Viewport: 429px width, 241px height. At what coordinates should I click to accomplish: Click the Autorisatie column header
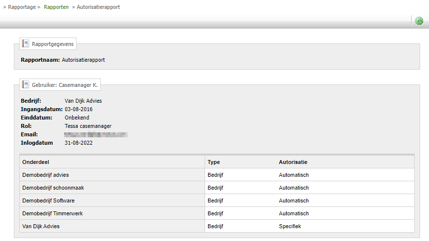(x=293, y=162)
